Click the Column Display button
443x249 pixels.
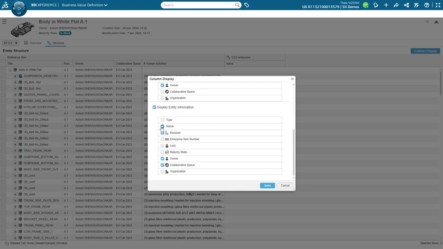pyautogui.click(x=425, y=51)
